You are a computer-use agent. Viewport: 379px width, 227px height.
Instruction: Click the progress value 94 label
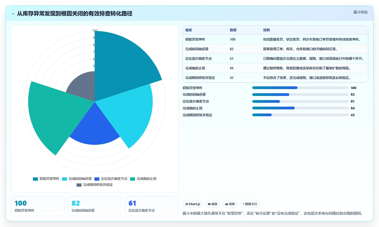353,108
